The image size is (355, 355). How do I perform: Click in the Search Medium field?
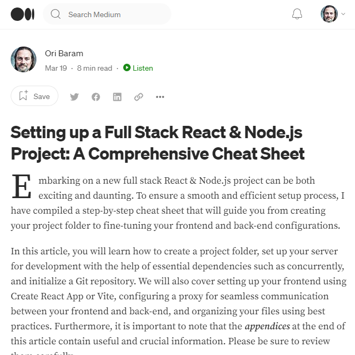point(112,14)
